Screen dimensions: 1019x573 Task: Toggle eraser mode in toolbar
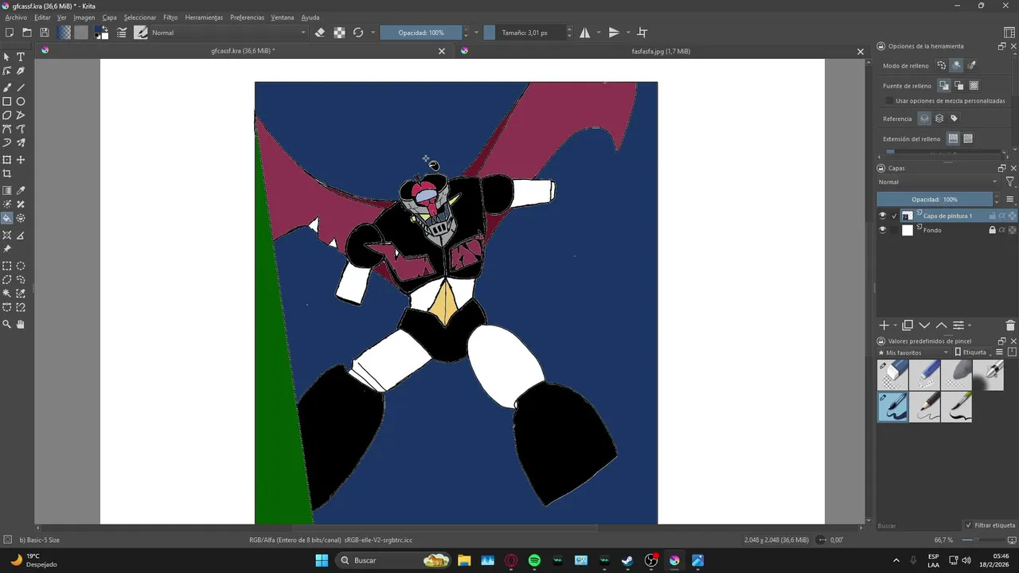[320, 33]
